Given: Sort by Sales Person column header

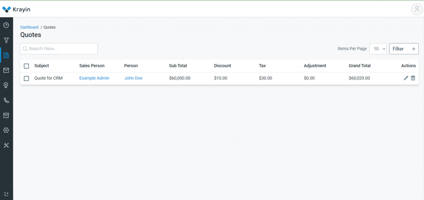Looking at the screenshot, I should (x=92, y=66).
